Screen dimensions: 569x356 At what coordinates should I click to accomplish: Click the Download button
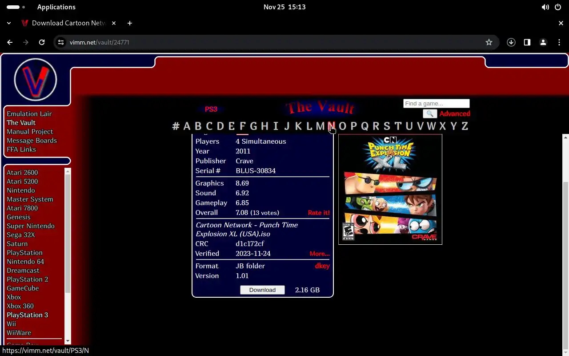tap(262, 290)
